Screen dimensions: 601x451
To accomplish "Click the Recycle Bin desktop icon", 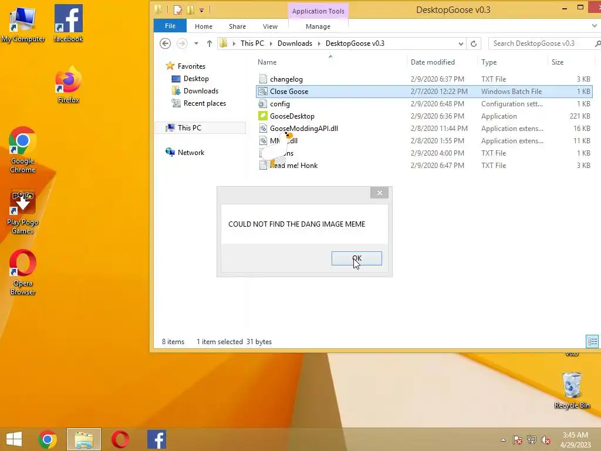I will [572, 391].
